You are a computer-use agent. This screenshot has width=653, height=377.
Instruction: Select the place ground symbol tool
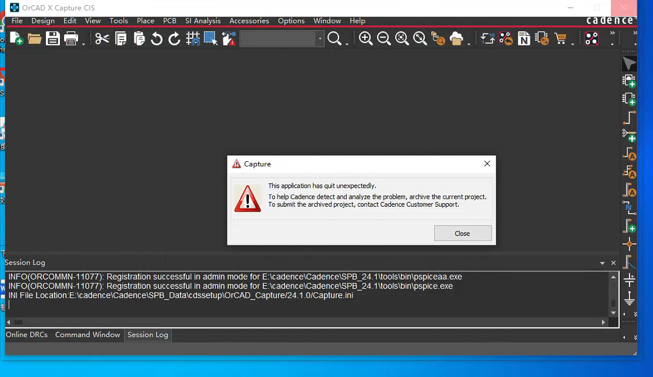point(629,298)
